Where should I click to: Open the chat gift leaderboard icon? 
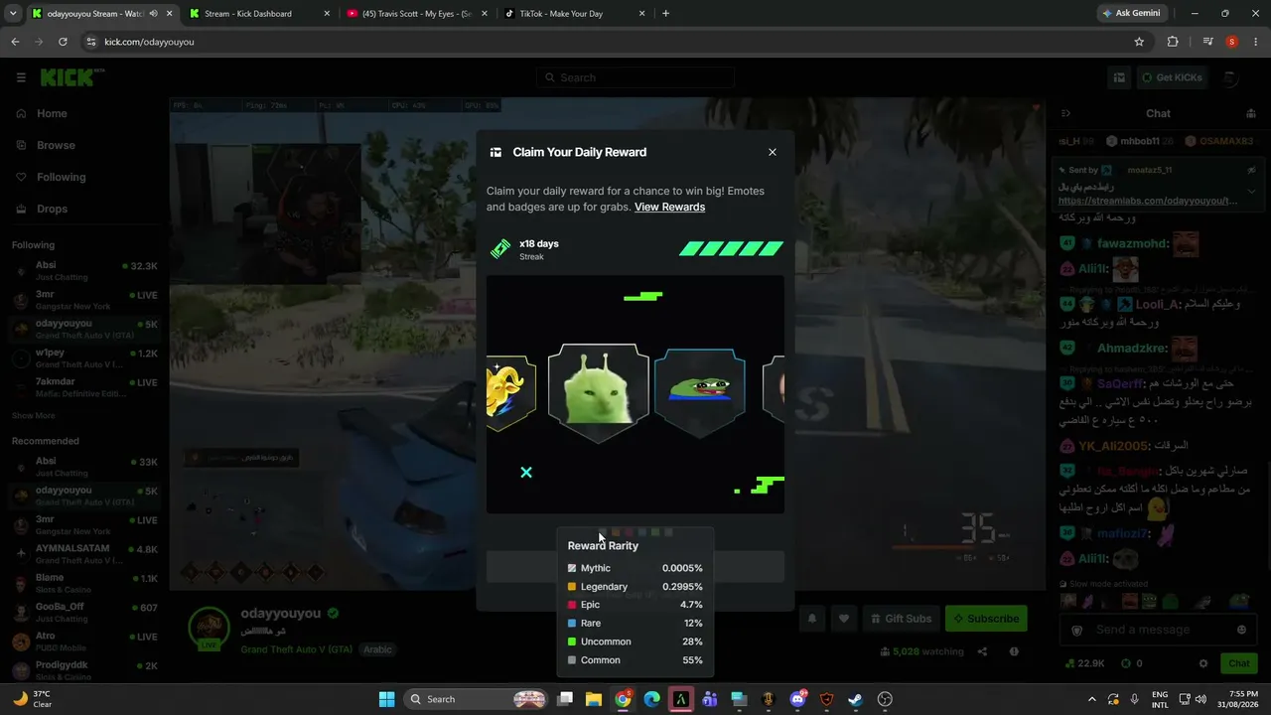pyautogui.click(x=1250, y=113)
